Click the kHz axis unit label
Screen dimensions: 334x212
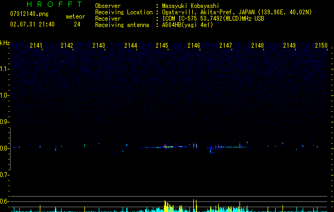coord(5,43)
